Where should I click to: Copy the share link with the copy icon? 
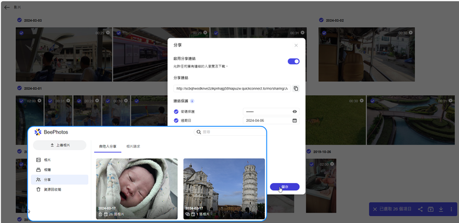pos(295,88)
